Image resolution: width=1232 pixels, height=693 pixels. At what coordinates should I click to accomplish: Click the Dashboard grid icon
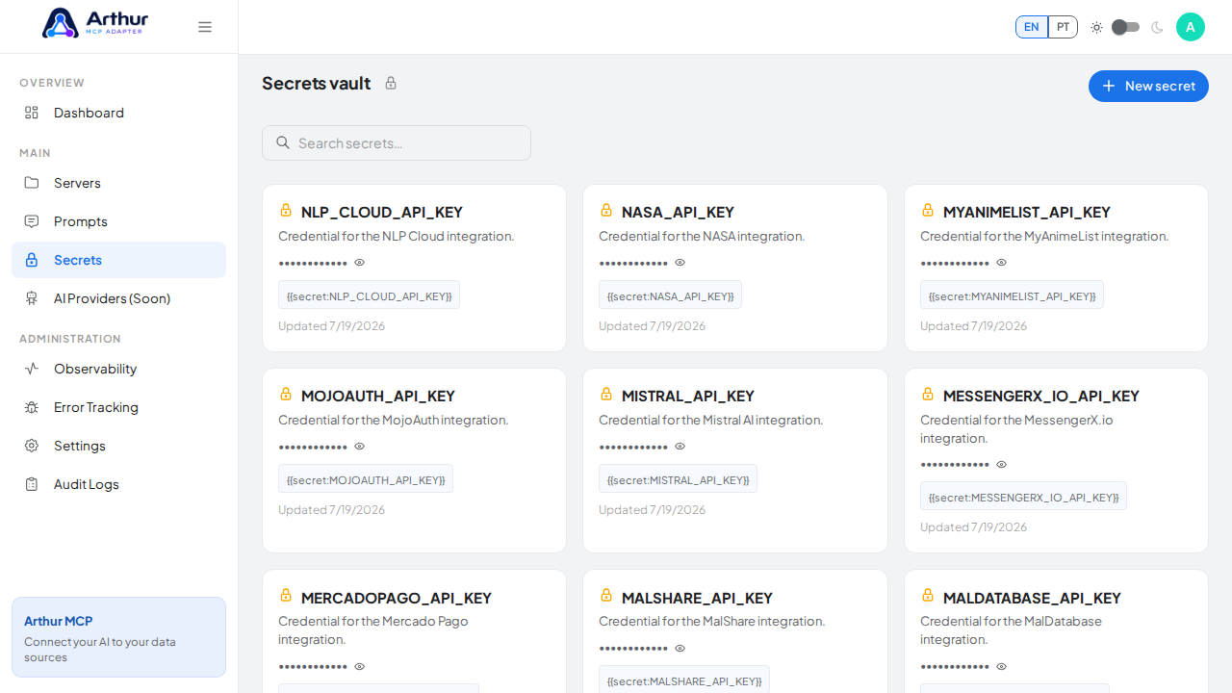coord(32,113)
